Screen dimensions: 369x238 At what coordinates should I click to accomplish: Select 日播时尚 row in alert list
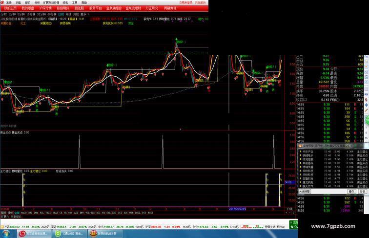[333, 178]
